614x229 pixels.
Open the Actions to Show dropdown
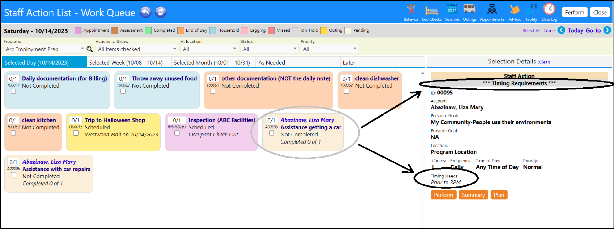tap(137, 49)
